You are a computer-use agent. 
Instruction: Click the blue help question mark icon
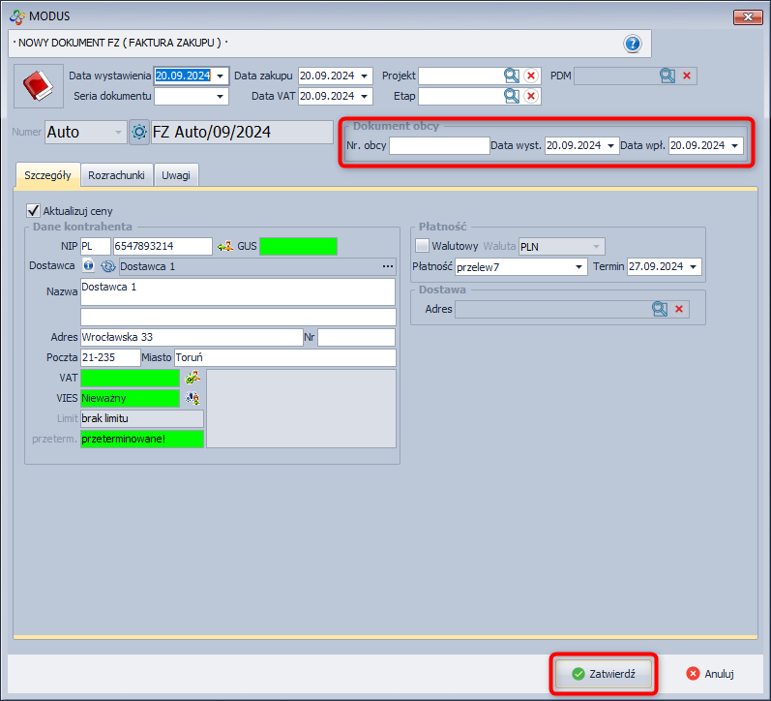[633, 44]
